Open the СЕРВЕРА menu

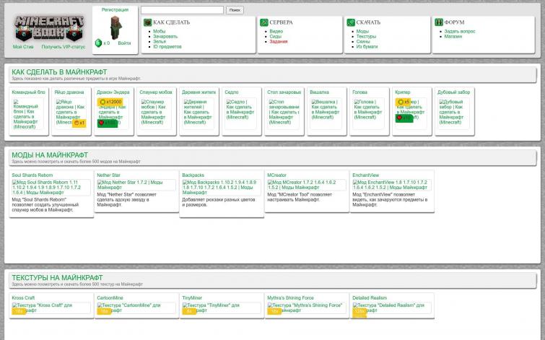(281, 22)
